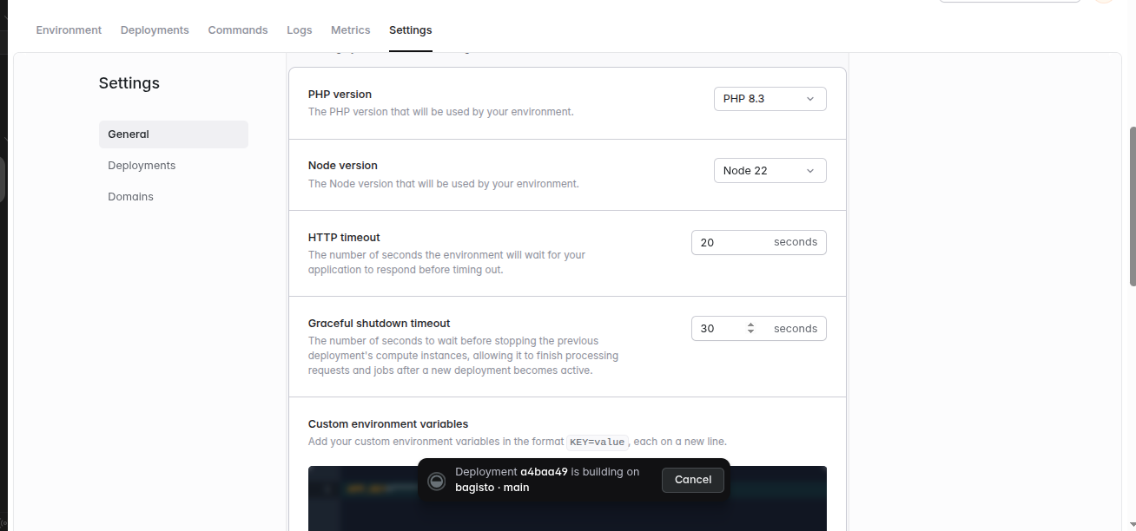1136x531 pixels.
Task: Open the Deployments tab in top navigation
Action: point(155,30)
